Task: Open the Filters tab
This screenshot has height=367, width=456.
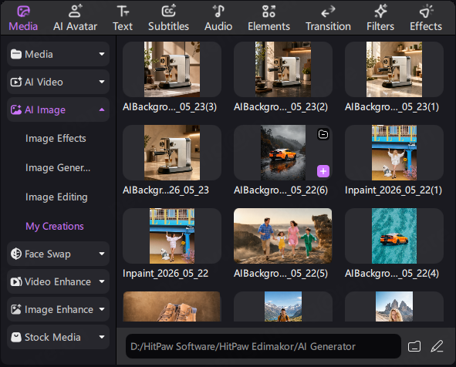Action: coord(380,19)
